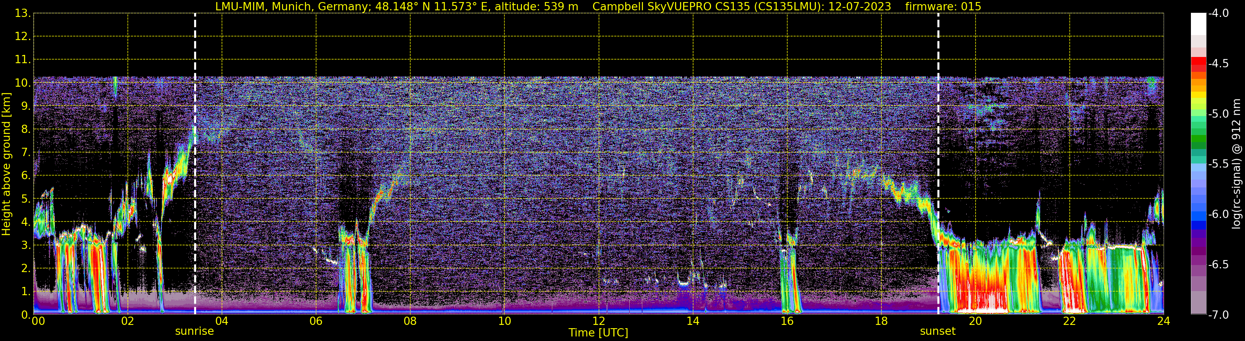1245x341 pixels.
Task: Click the '9' height tick label
Action: tap(26, 106)
